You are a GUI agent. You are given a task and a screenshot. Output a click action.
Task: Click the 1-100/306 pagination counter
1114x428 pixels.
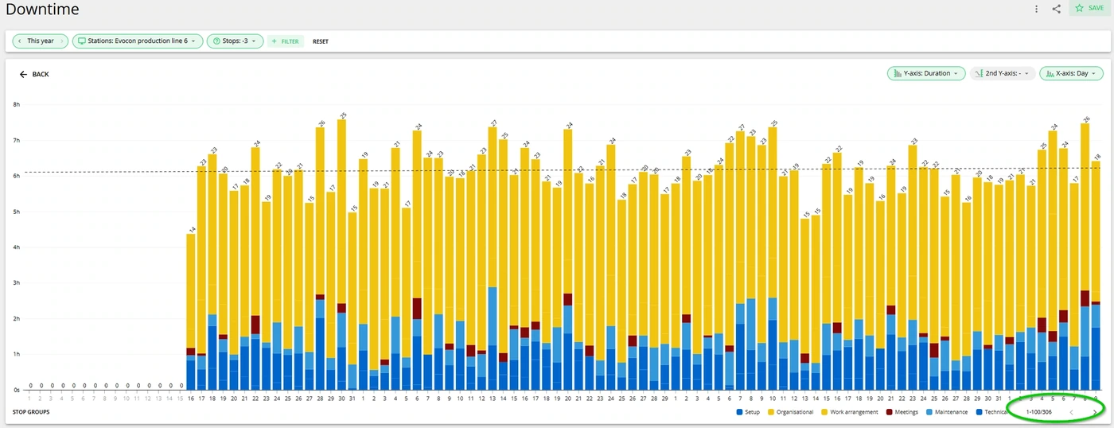1039,412
